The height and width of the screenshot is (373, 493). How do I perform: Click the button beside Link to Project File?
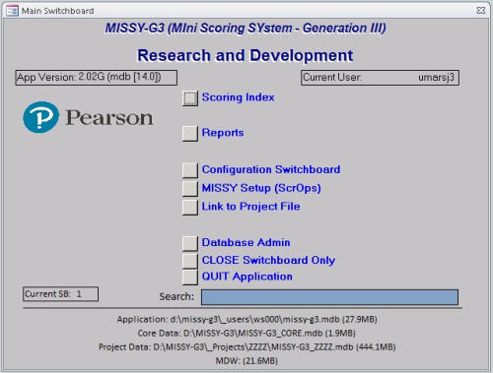(x=190, y=208)
